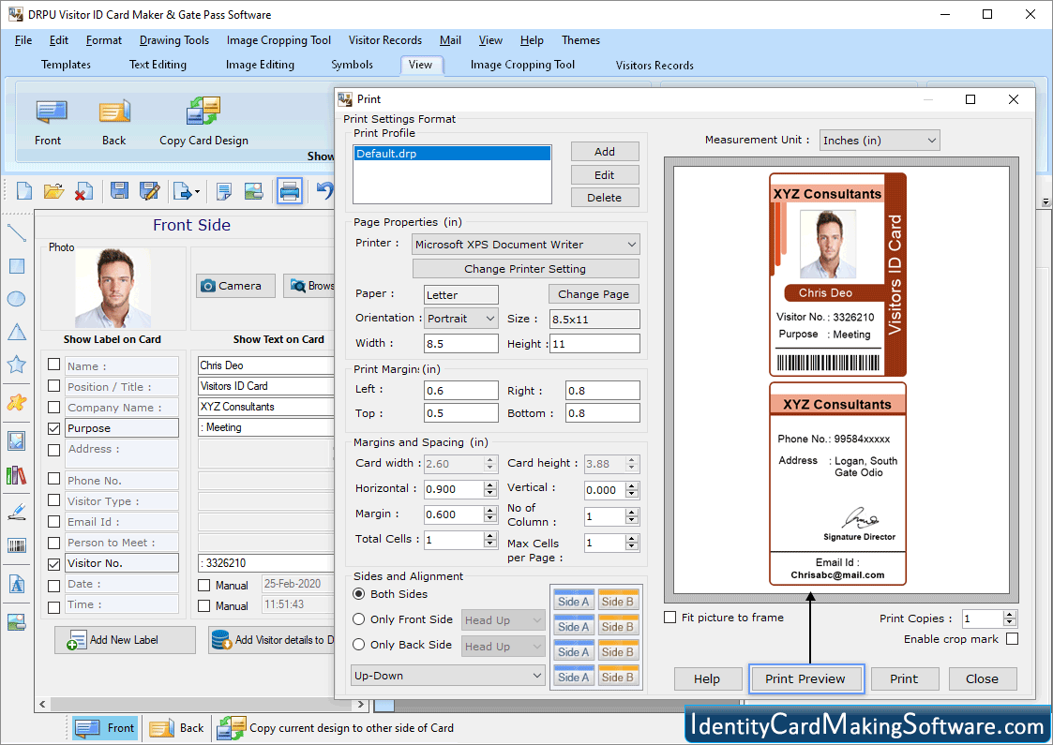
Task: Undo the last action using the Undo arrow
Action: (x=323, y=190)
